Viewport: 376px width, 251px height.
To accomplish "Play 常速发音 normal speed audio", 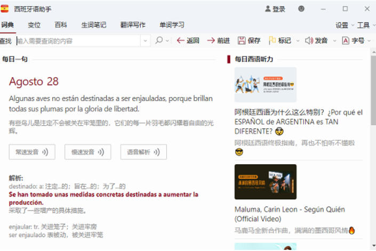I will 32,152.
